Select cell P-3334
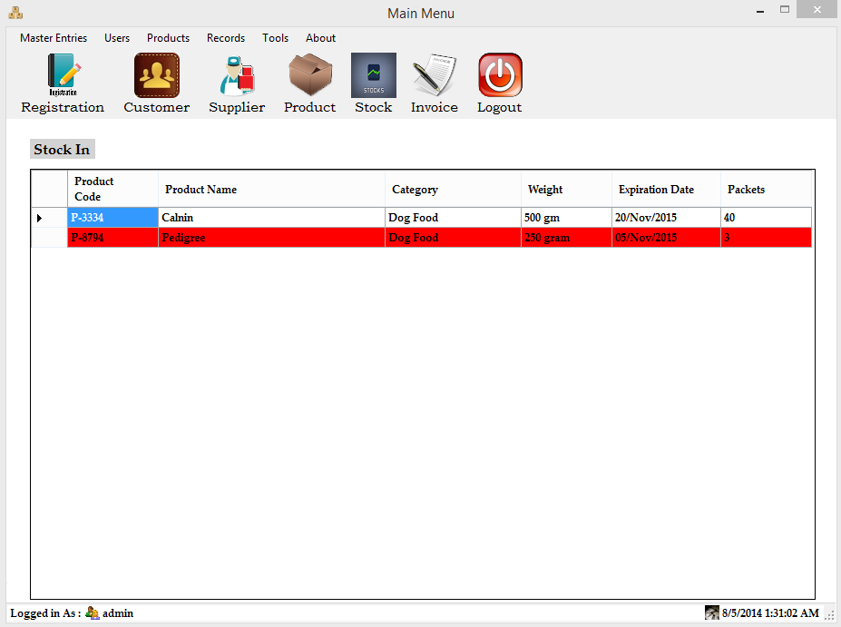841x627 pixels. pos(112,217)
